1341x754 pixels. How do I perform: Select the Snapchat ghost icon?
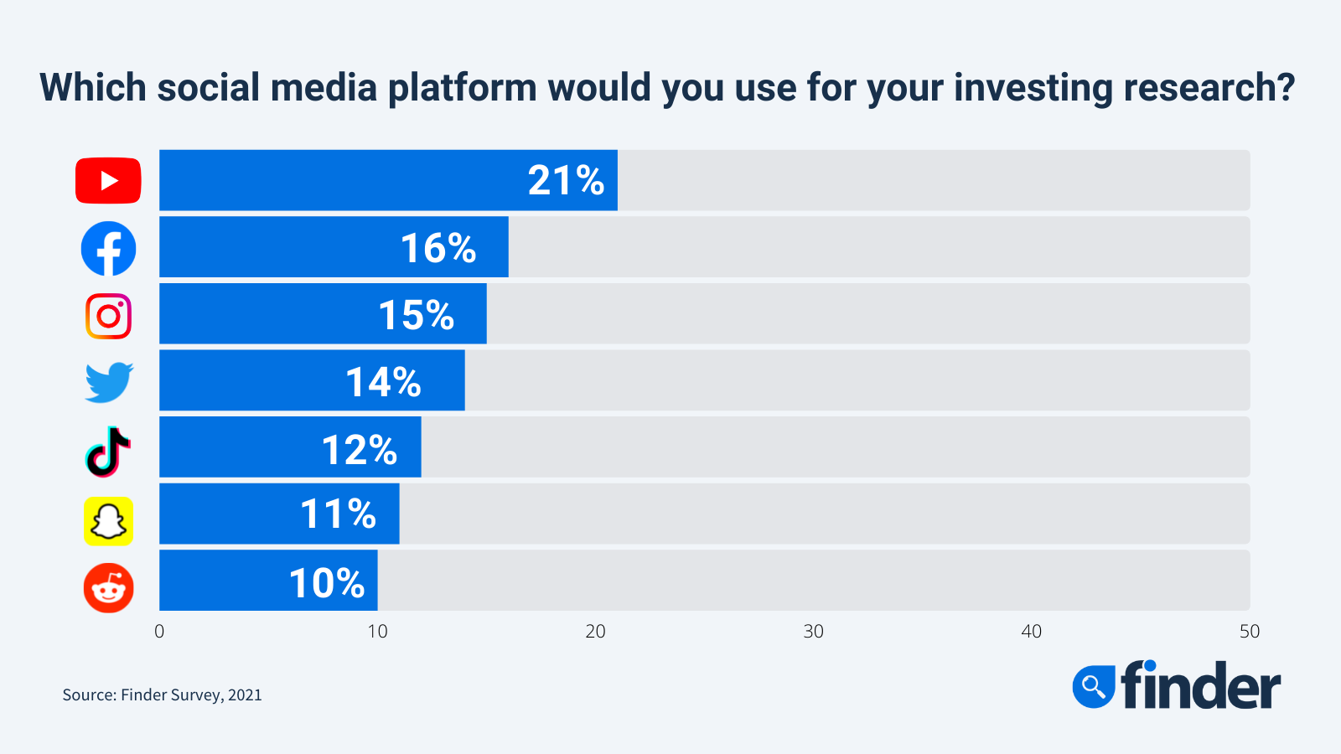pos(108,521)
